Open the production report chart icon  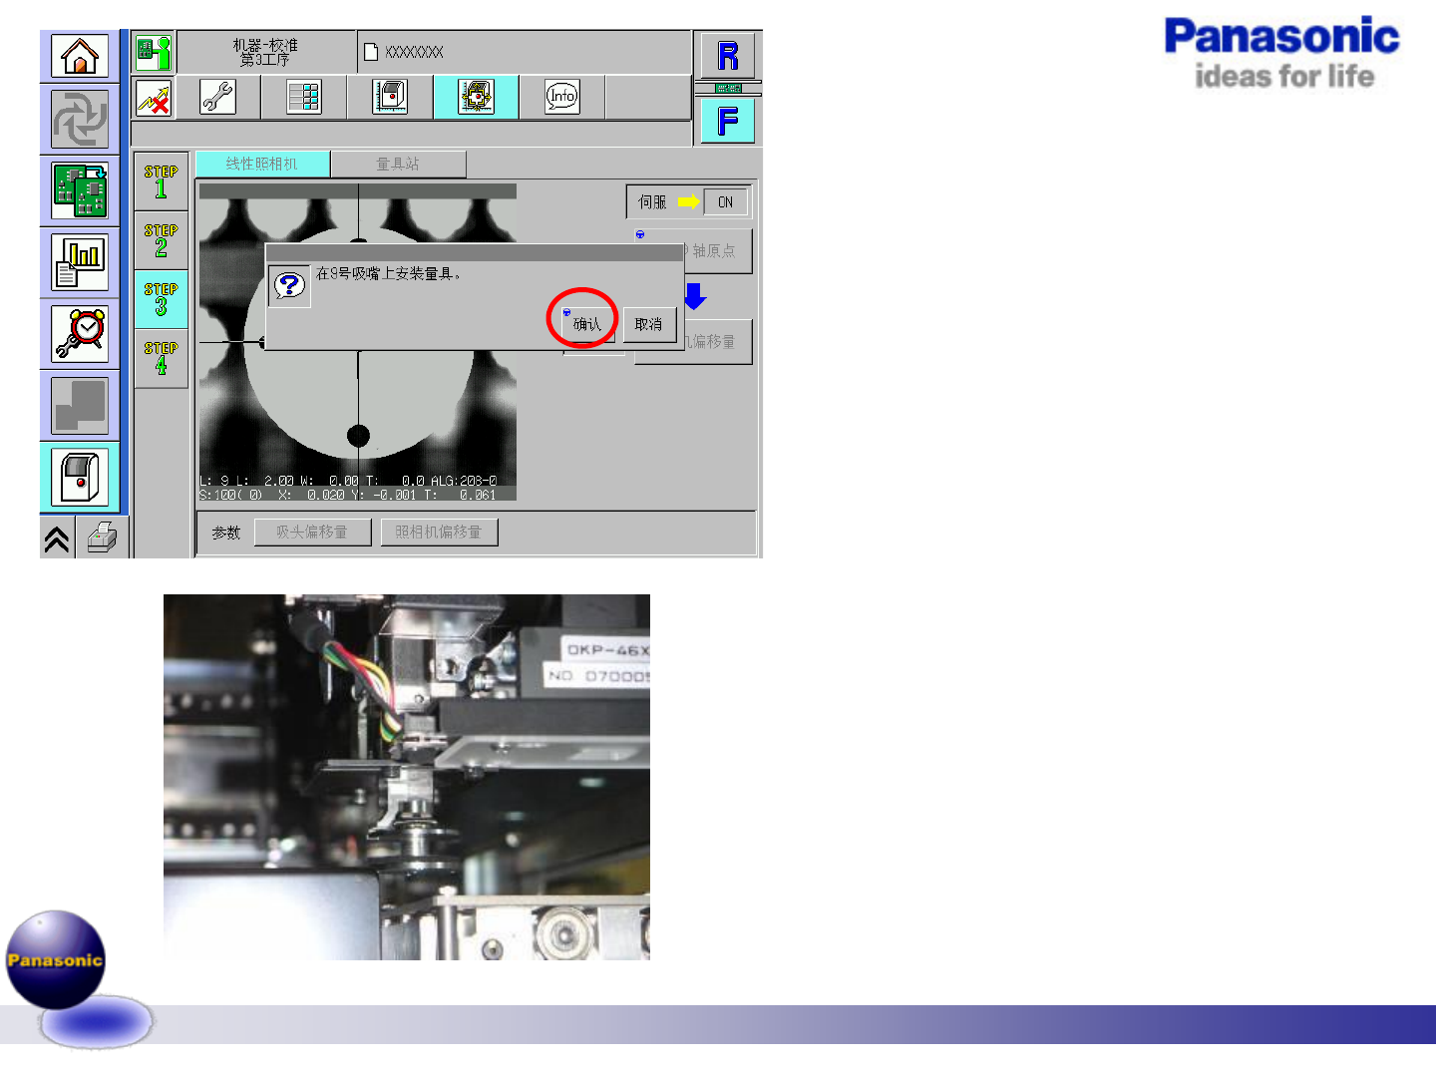pyautogui.click(x=80, y=262)
